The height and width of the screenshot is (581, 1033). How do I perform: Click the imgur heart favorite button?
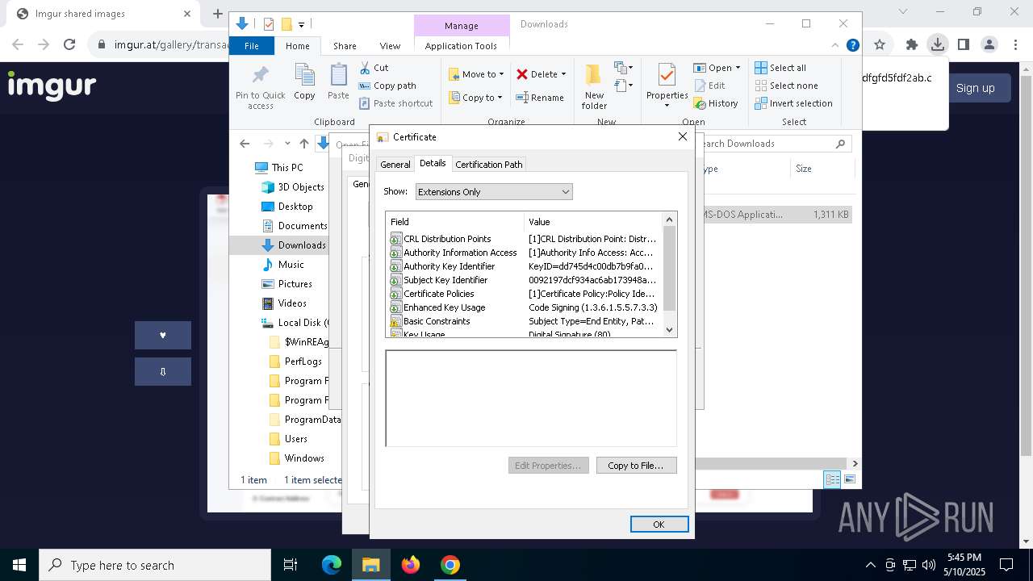(x=163, y=335)
